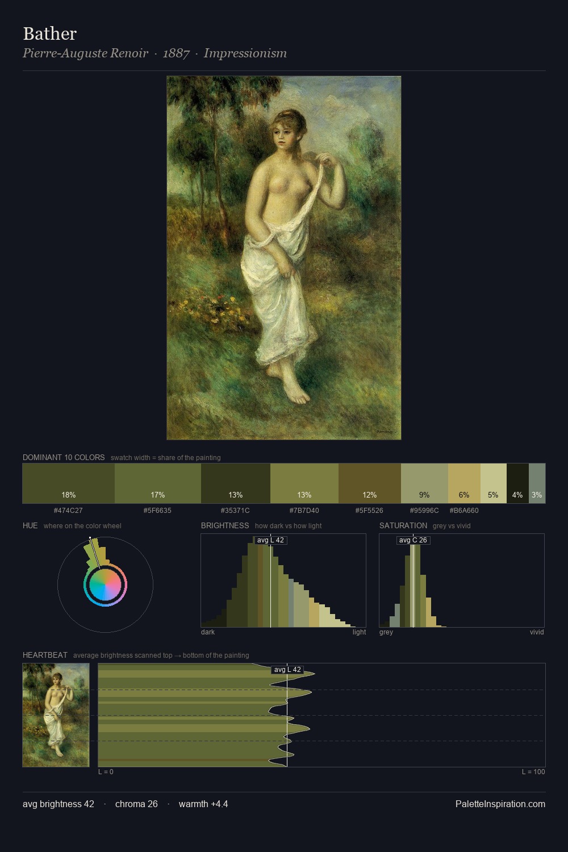This screenshot has width=568, height=852.
Task: Click the avg C 26 saturation label
Action: pyautogui.click(x=413, y=540)
